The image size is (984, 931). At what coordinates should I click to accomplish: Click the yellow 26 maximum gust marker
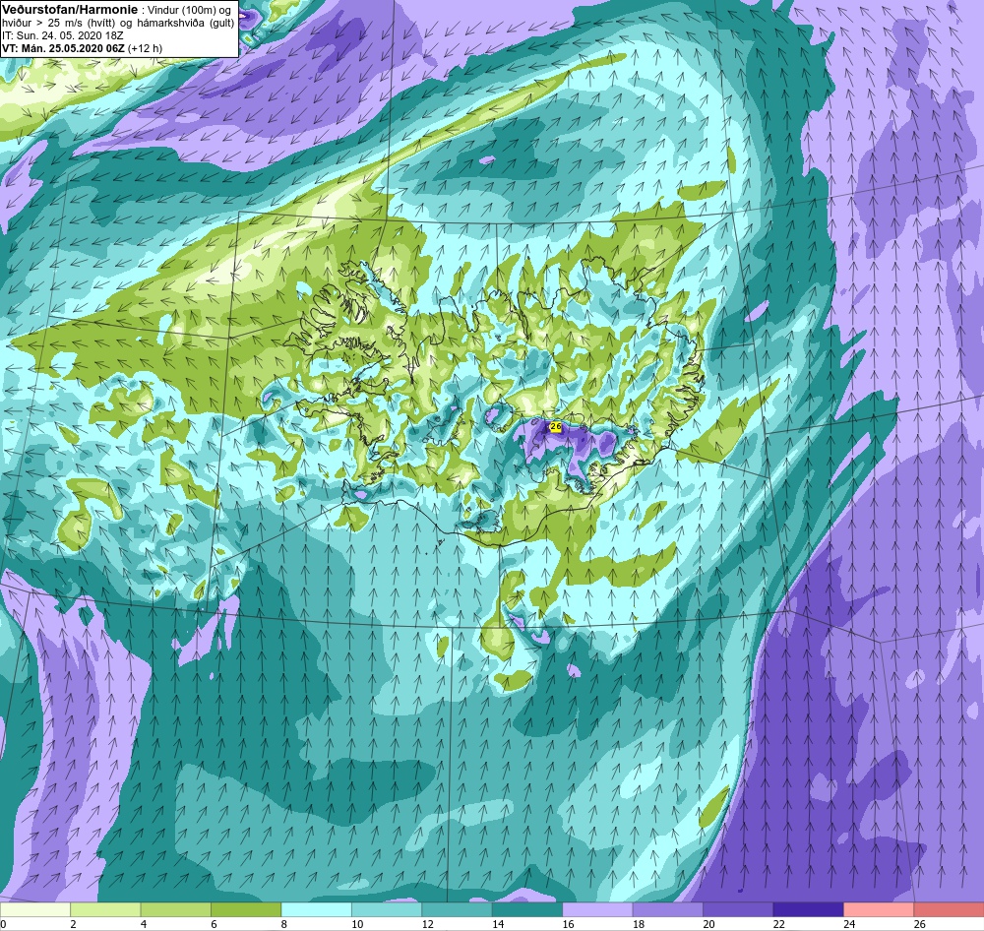pos(555,427)
